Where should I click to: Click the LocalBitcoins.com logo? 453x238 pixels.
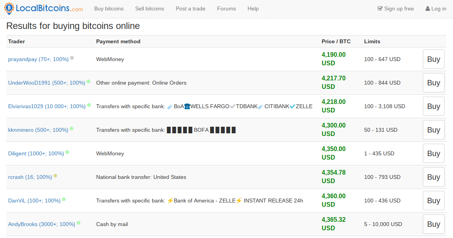coord(43,8)
